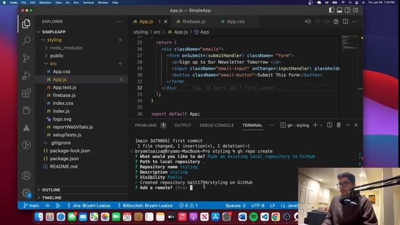The image size is (400, 225).
Task: Toggle primary side bar layout icon
Action: click(331, 10)
